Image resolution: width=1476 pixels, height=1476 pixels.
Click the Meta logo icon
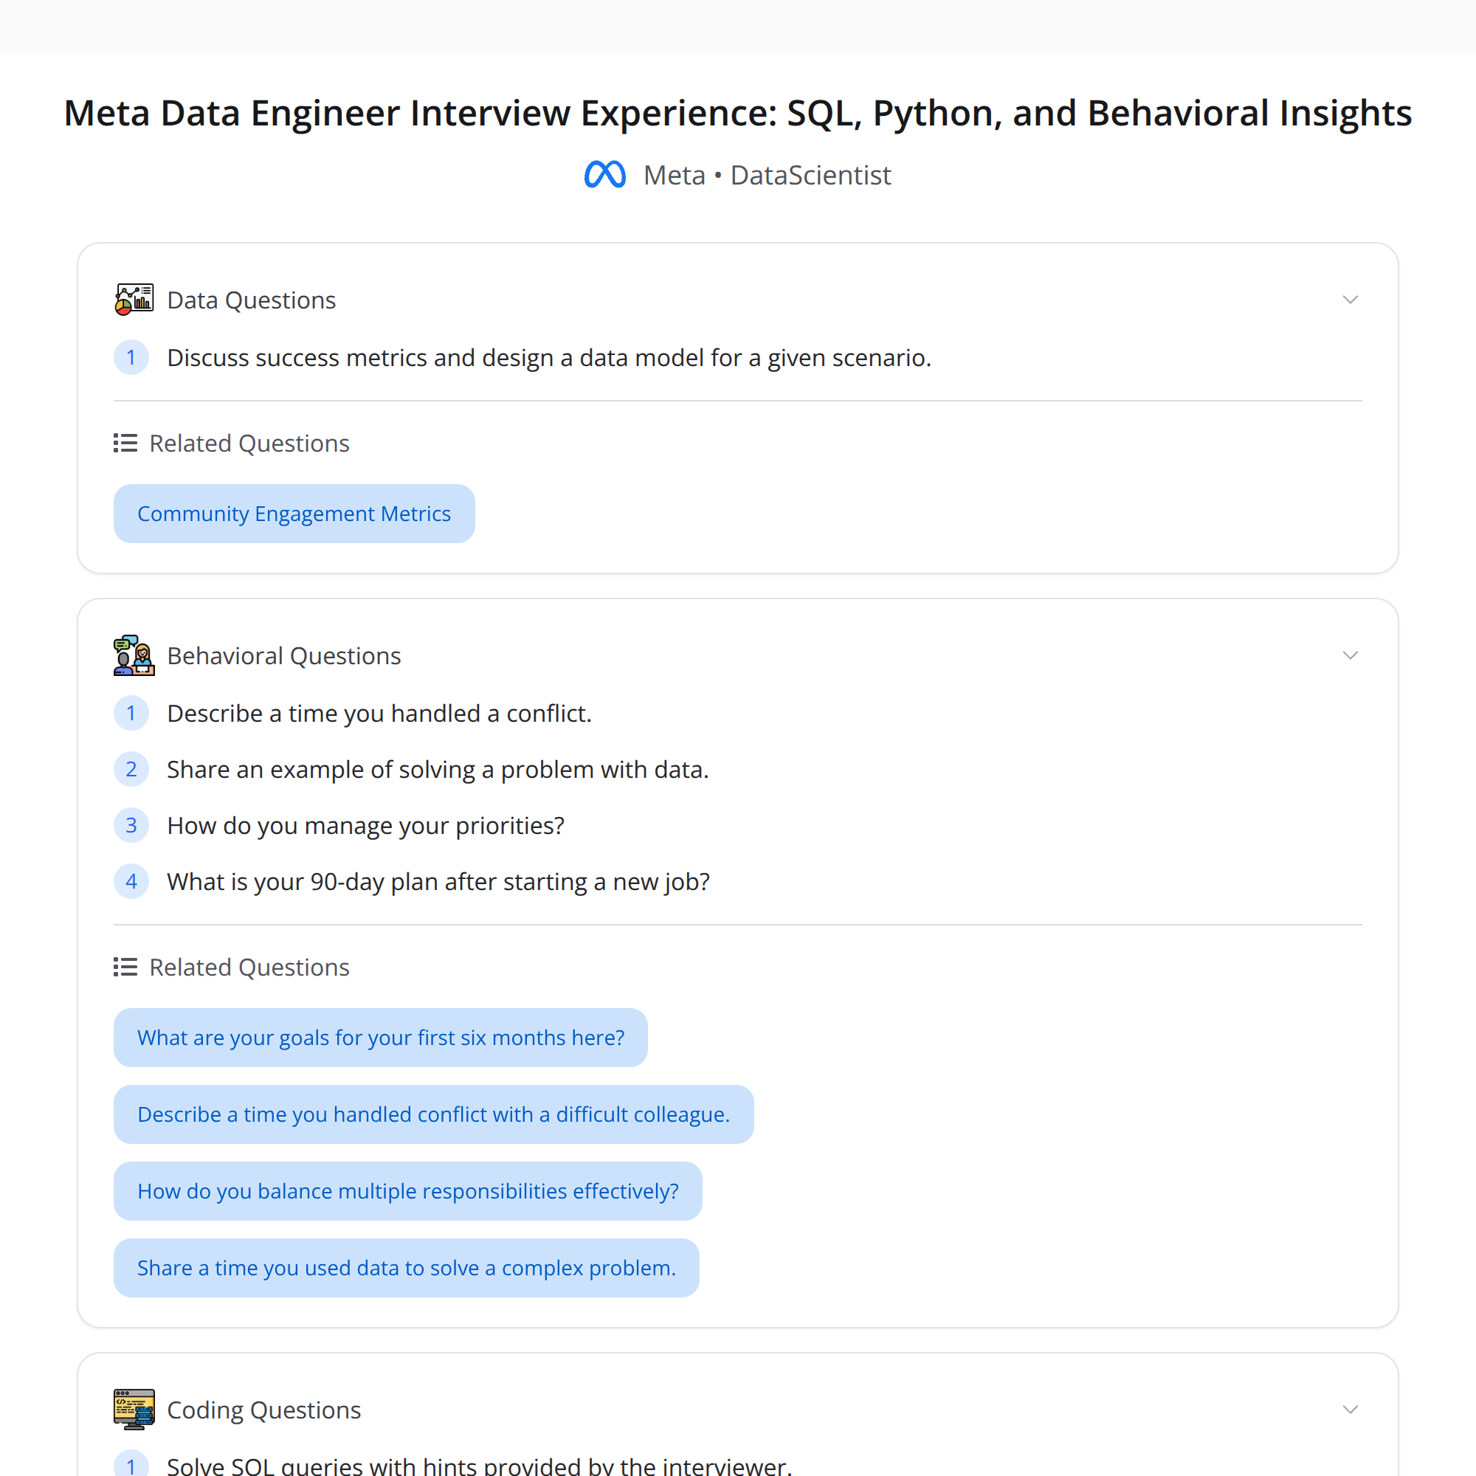(x=604, y=175)
